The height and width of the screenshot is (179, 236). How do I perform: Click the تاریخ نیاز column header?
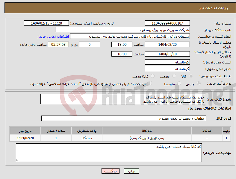25,131
